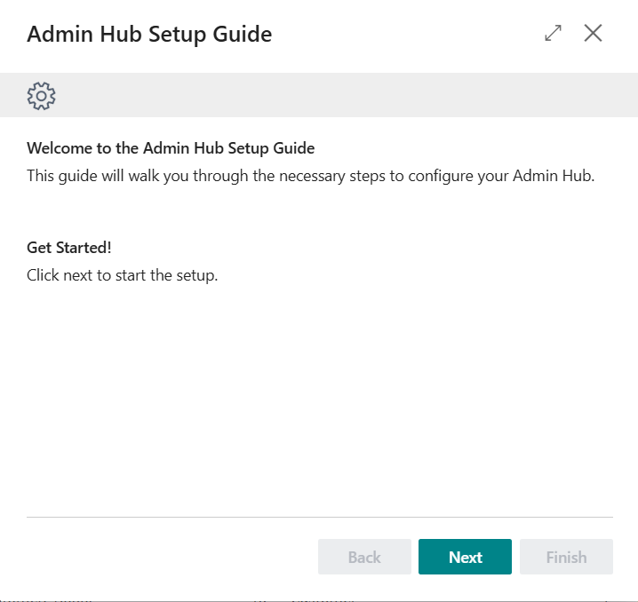The image size is (638, 602).
Task: Click the 'Welcome to the Admin Hub Setup Guide' heading
Action: click(171, 148)
